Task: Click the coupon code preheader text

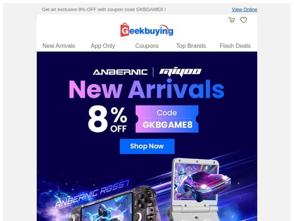Action: 104,9
